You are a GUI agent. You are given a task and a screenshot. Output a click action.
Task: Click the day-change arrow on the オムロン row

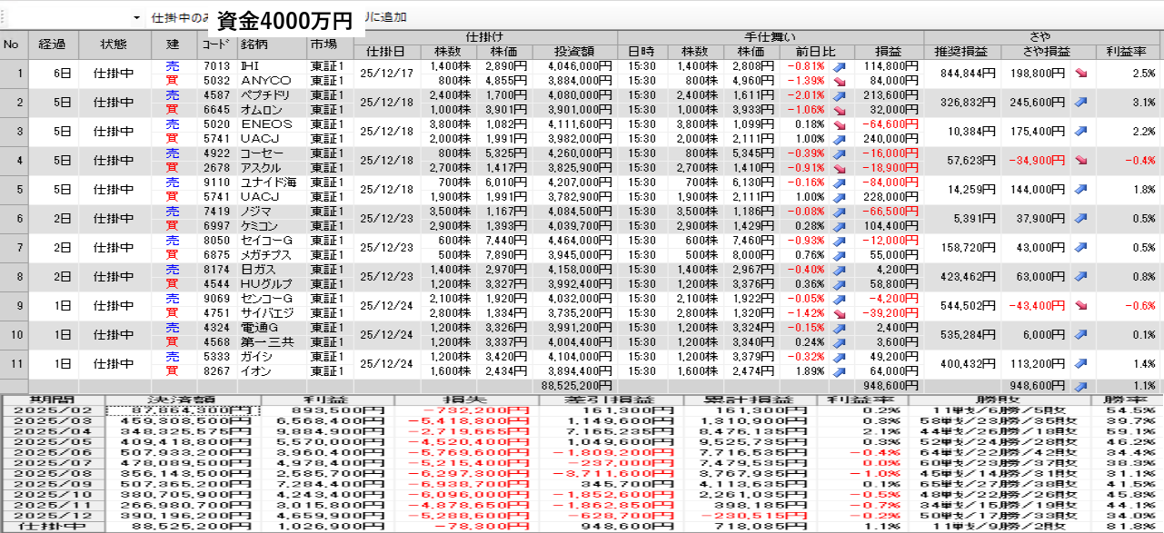[838, 110]
